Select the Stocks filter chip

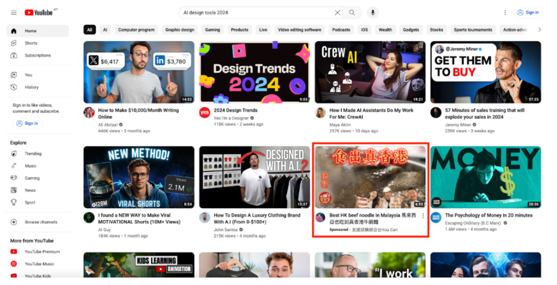[x=437, y=30]
